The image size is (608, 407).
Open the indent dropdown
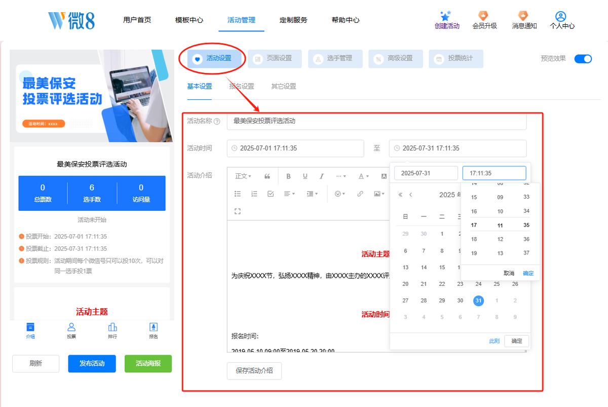(312, 194)
